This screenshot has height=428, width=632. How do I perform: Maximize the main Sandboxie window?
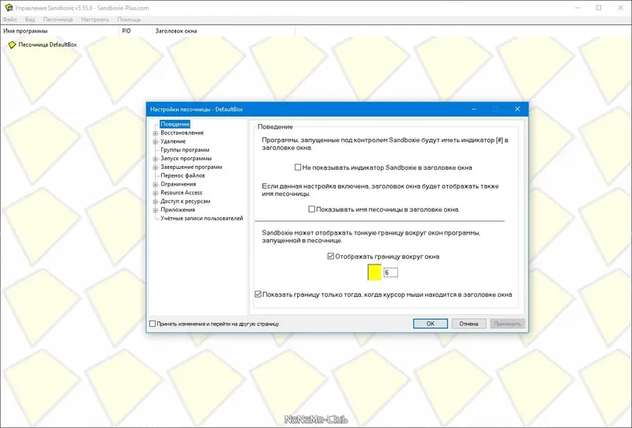point(599,8)
